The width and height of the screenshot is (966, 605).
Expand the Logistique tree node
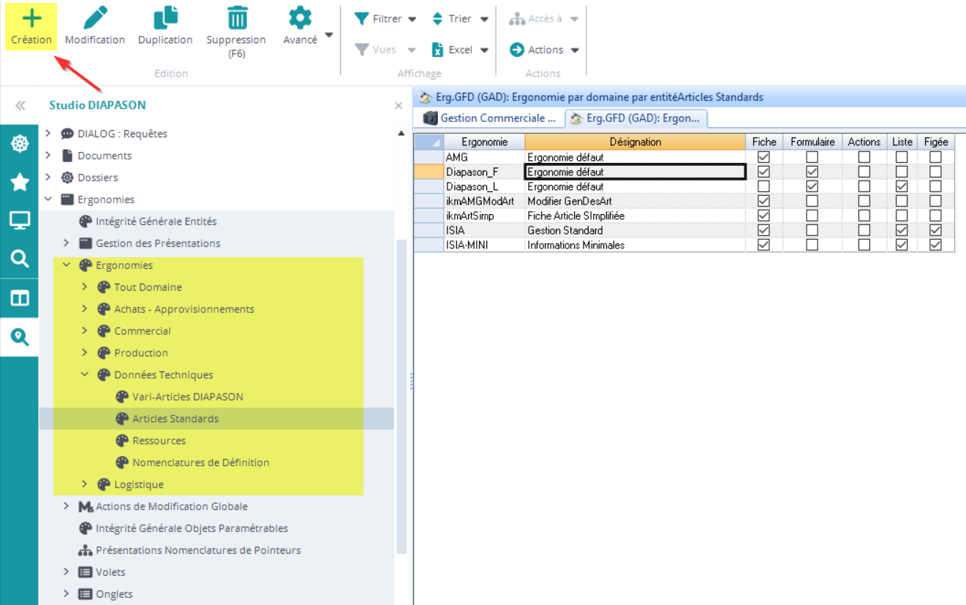85,484
